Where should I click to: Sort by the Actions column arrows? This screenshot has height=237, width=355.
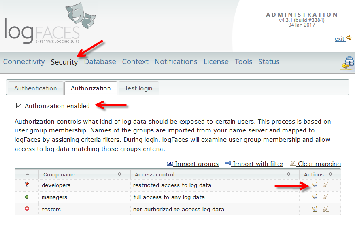(330, 174)
